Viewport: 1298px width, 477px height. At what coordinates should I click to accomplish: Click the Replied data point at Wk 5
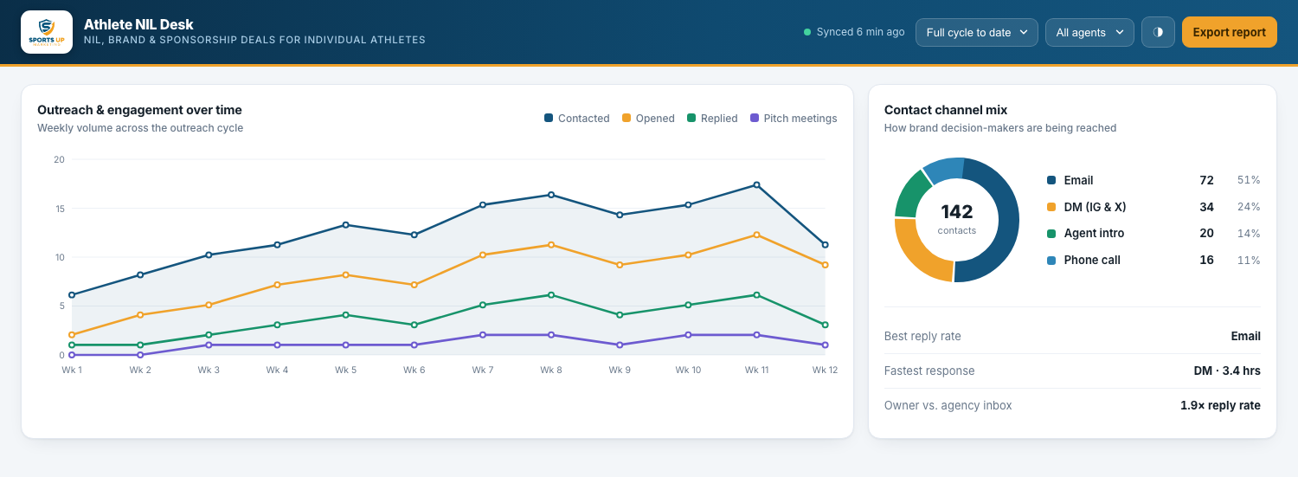coord(345,315)
